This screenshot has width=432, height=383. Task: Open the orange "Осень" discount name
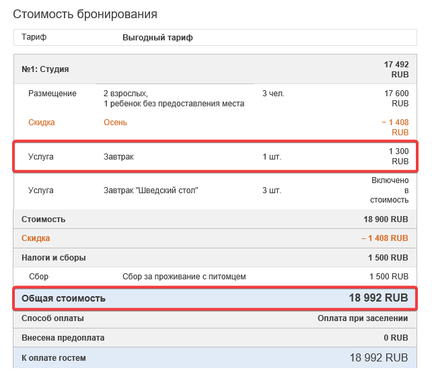(x=115, y=123)
